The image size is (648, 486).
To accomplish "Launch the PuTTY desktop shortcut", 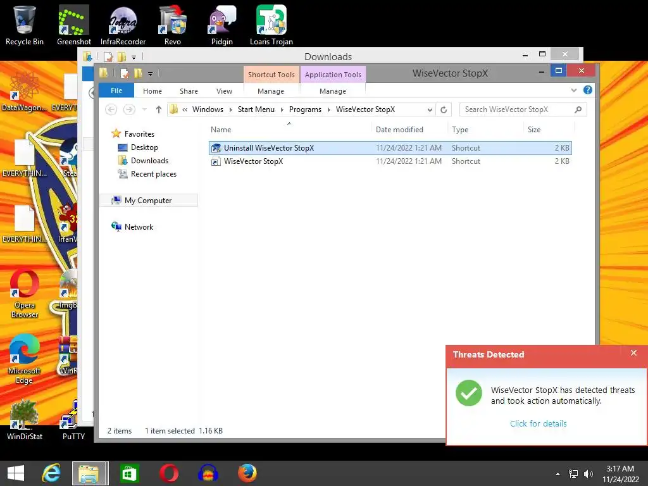I will tap(73, 420).
